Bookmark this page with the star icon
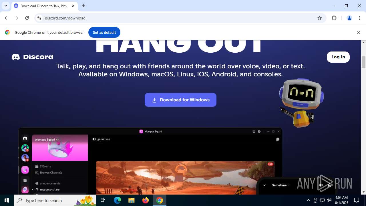Viewport: 366px width, 206px height. click(x=320, y=18)
